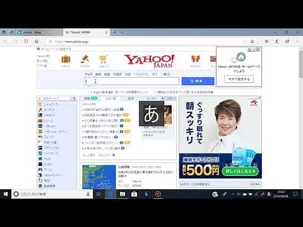303x227 pixels.
Task: Click the browser refresh icon
Action: pyautogui.click(x=26, y=42)
